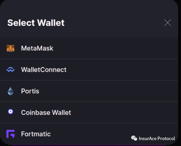Connect using the Fortmatic list row
The width and height of the screenshot is (181, 146).
click(x=89, y=134)
